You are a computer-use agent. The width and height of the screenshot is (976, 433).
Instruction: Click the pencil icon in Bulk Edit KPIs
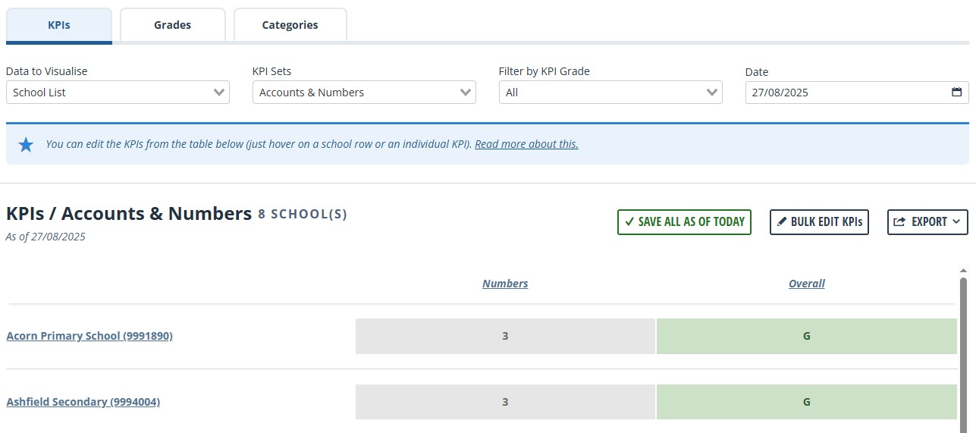782,222
